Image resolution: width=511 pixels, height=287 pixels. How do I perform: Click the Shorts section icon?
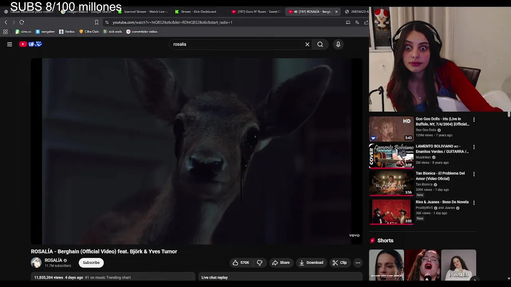[372, 240]
